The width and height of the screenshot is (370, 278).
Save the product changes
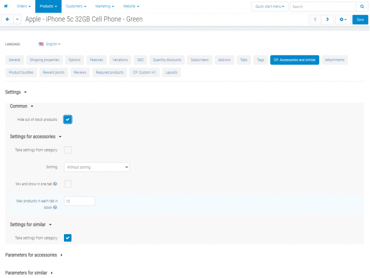[x=360, y=20]
